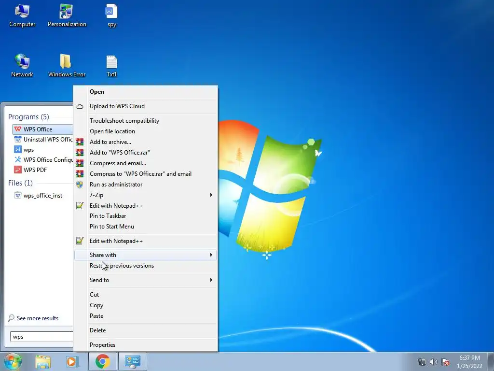Click the cloud icon beside Upload to WPS Cloud
This screenshot has width=494, height=371.
pyautogui.click(x=80, y=107)
